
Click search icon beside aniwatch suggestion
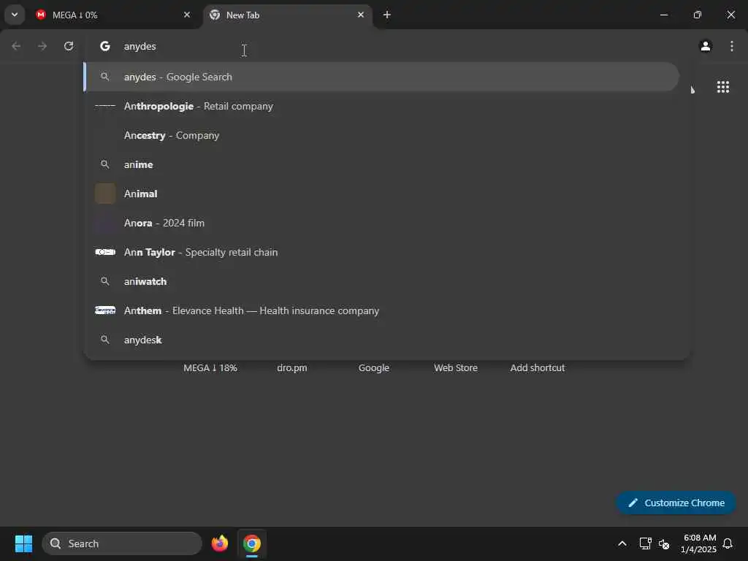[x=105, y=281]
